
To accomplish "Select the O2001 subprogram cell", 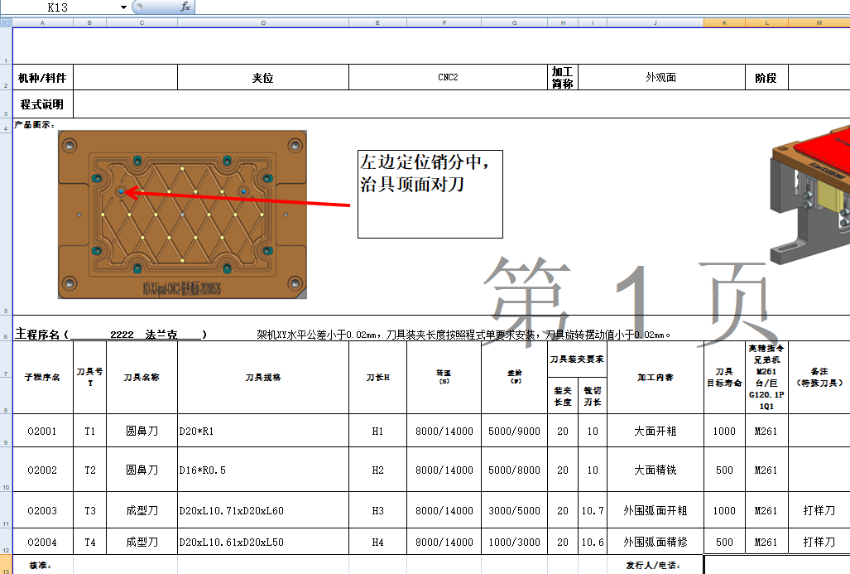I will (41, 431).
